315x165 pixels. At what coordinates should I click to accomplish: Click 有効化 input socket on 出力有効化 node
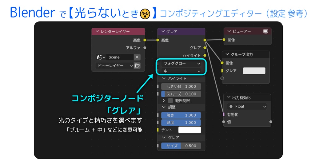click(224, 114)
